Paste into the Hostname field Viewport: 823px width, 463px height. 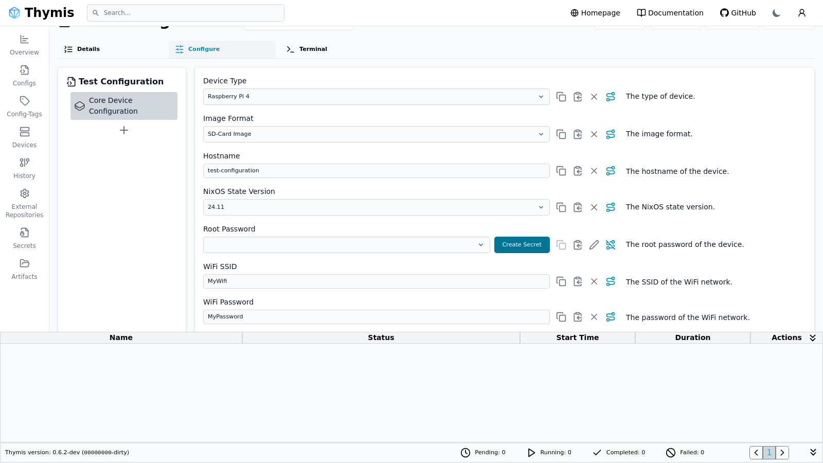(x=578, y=171)
